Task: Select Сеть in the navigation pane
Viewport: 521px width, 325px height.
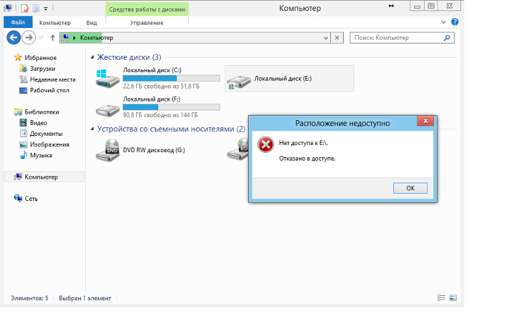Action: [31, 199]
